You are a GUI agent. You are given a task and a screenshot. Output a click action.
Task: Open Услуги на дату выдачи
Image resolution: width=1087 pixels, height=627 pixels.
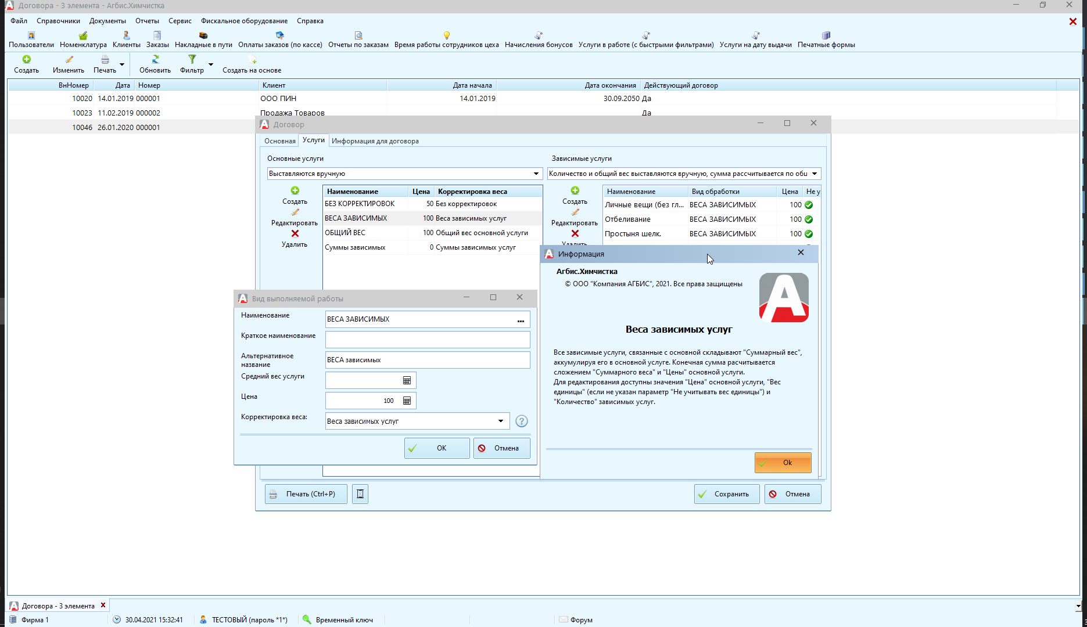[756, 39]
